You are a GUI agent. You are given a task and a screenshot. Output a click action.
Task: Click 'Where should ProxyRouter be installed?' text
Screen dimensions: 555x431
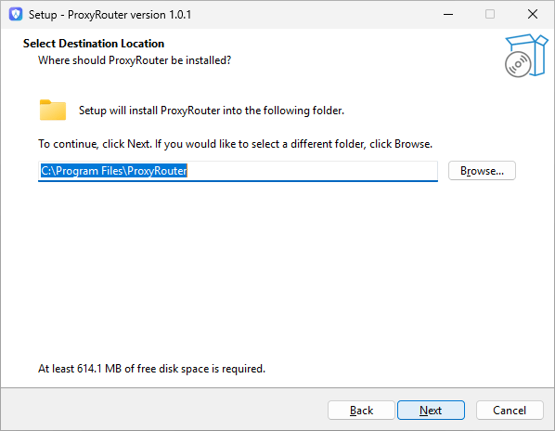135,60
